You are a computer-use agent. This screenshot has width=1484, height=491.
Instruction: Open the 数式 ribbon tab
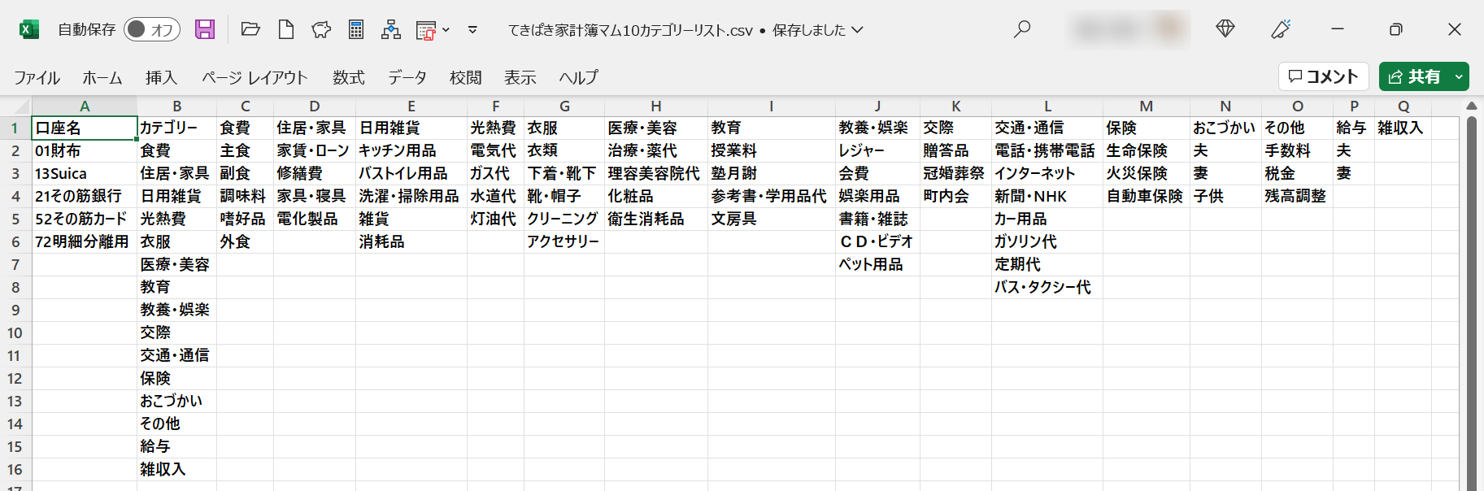point(348,77)
